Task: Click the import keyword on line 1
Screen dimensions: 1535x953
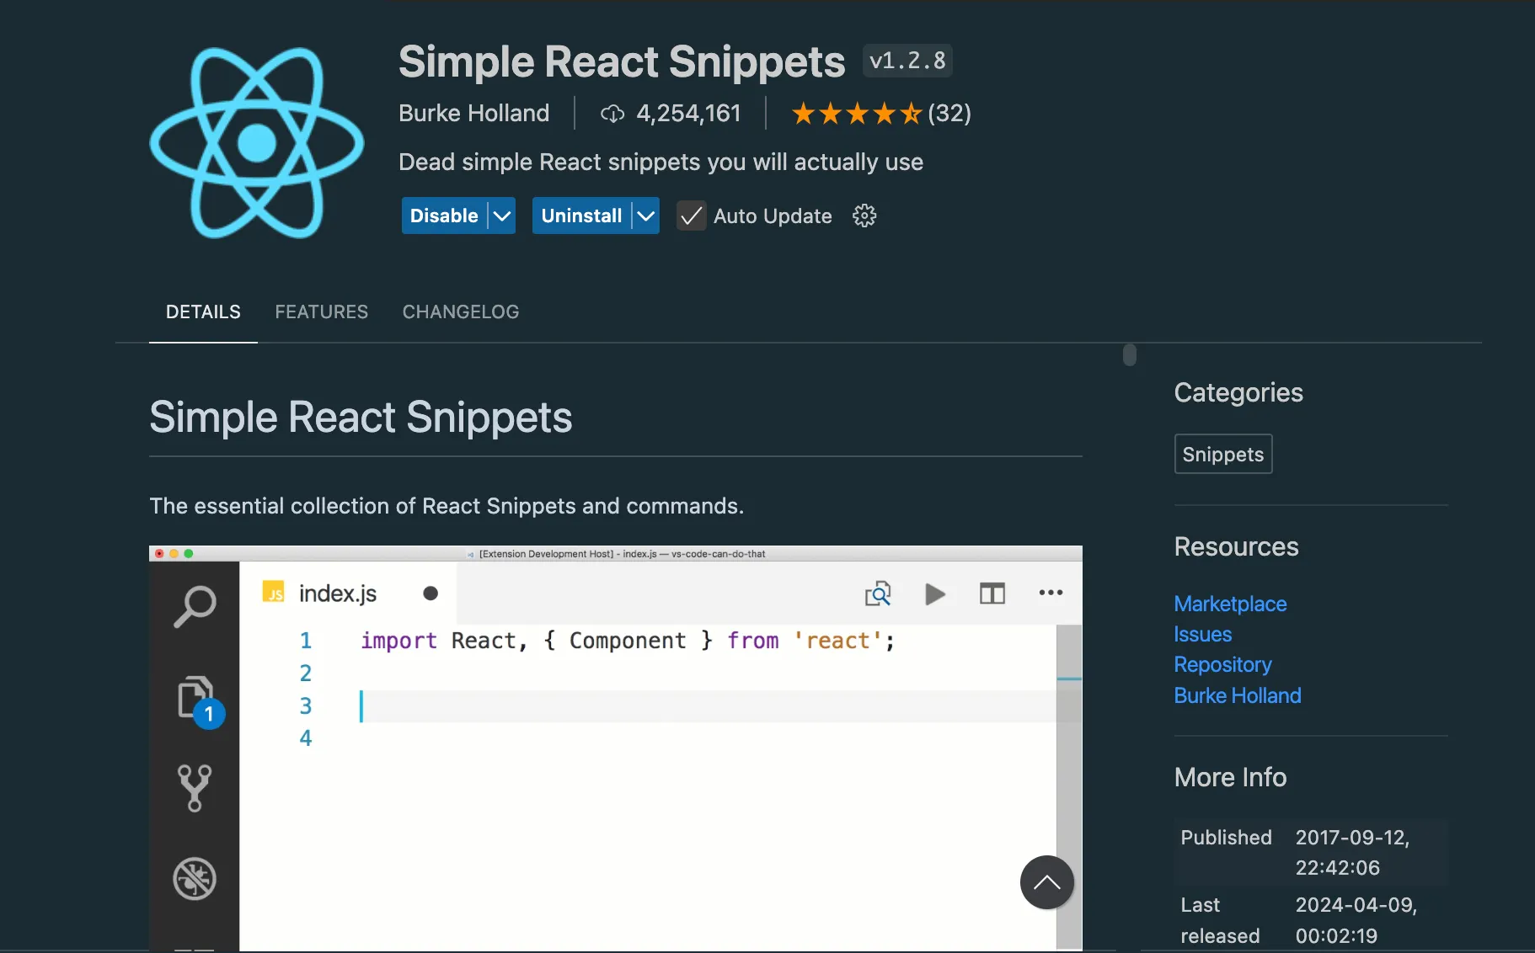Action: point(398,642)
